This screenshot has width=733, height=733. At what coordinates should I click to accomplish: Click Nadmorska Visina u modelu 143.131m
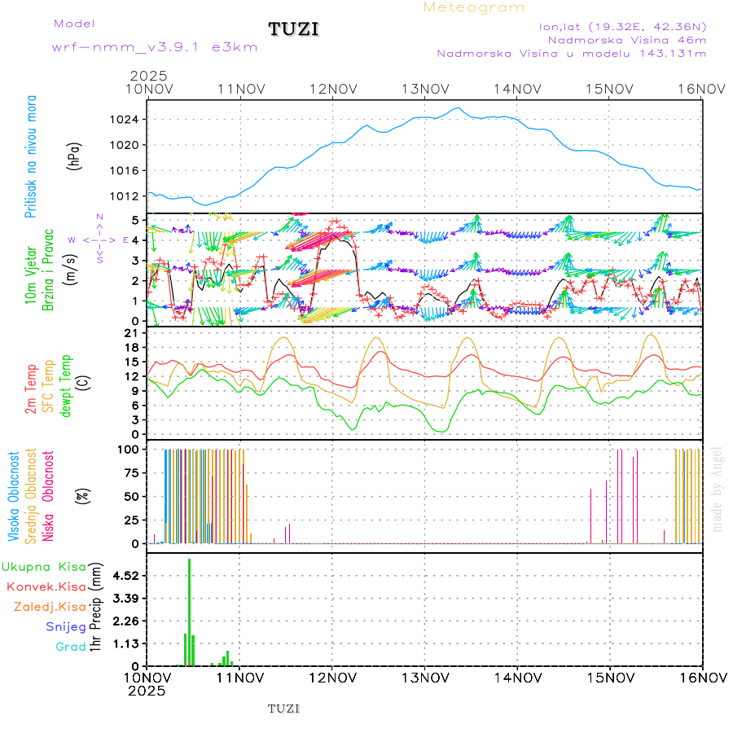pos(571,54)
